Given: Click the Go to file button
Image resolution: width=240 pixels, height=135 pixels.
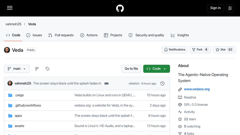Looking at the screenshot, I should 131,69.
